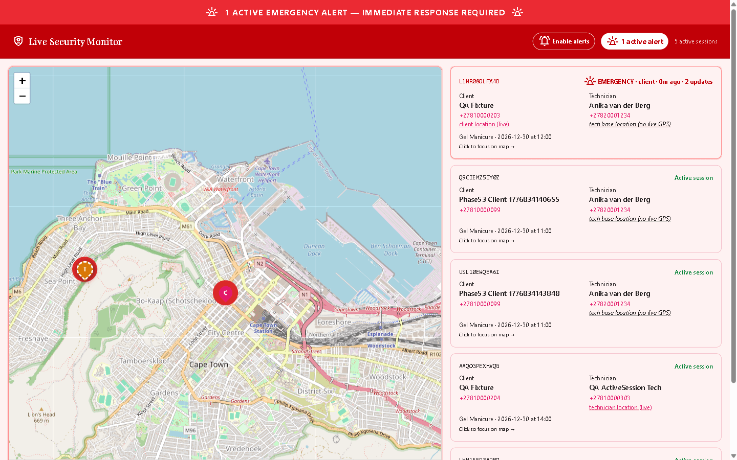Click technician name QA ActiveSession Tech
Screen dimensions: 737x460
point(625,387)
